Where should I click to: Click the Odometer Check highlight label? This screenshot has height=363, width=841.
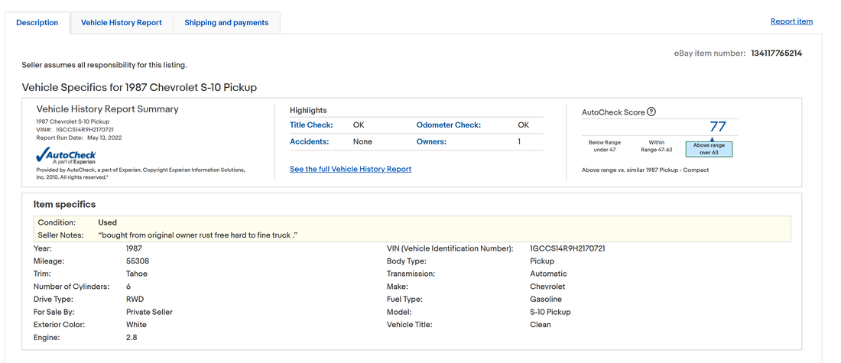(x=448, y=125)
